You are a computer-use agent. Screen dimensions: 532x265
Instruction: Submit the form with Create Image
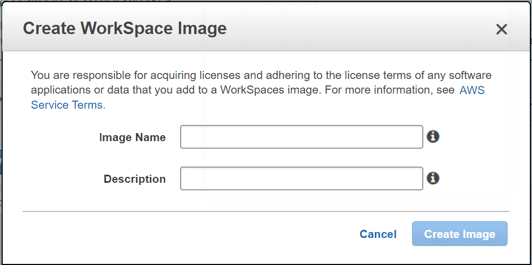pos(460,234)
